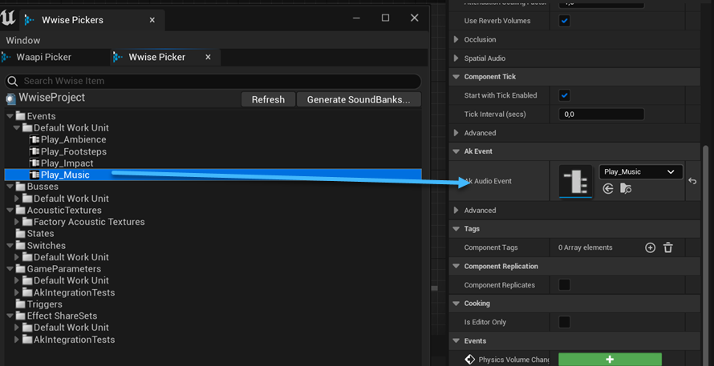Collapse the Cooking section
Viewport: 714px width, 366px height.
pyautogui.click(x=456, y=304)
